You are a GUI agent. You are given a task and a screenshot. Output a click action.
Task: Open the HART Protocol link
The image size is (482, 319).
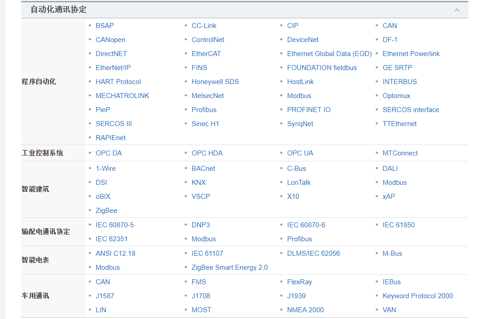[118, 82]
